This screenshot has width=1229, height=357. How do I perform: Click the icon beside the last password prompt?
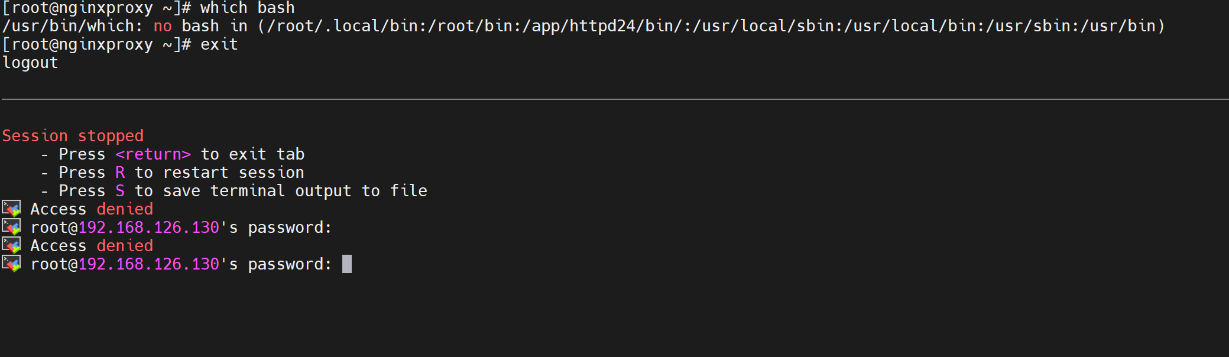(x=11, y=264)
